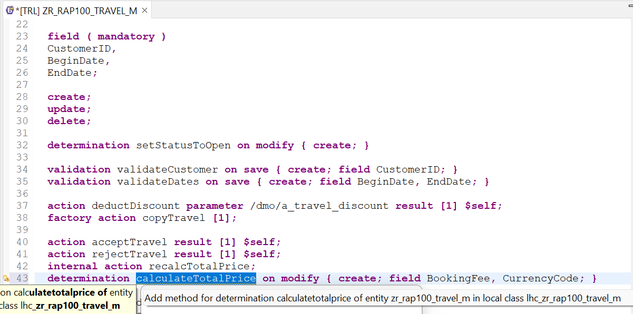
Task: Click the validateDates validation name
Action: tap(158, 181)
